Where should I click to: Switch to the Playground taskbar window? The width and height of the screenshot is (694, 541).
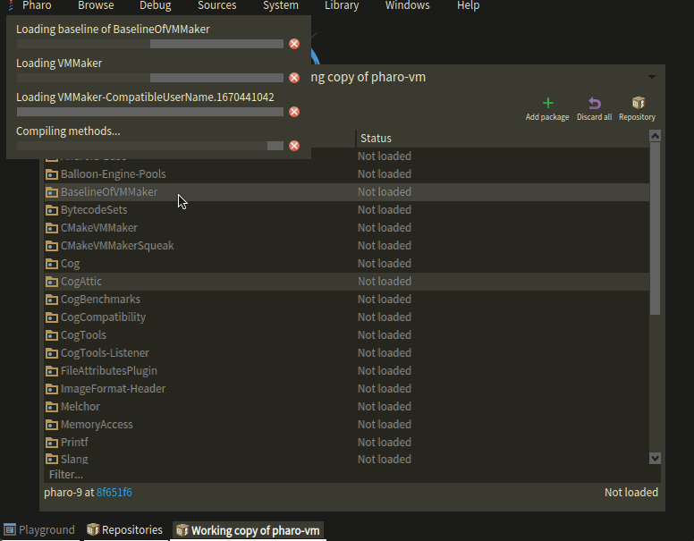click(x=40, y=530)
